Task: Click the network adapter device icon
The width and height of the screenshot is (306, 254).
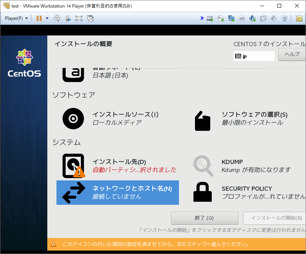Action: [231, 19]
